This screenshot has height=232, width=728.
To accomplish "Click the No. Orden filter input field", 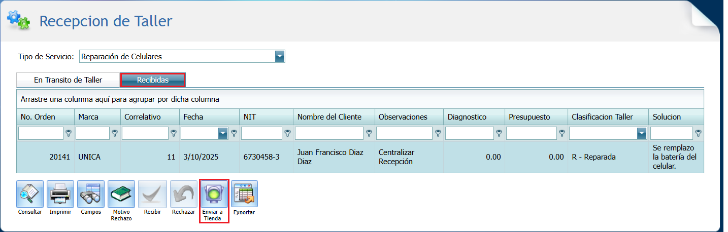I will [x=41, y=133].
